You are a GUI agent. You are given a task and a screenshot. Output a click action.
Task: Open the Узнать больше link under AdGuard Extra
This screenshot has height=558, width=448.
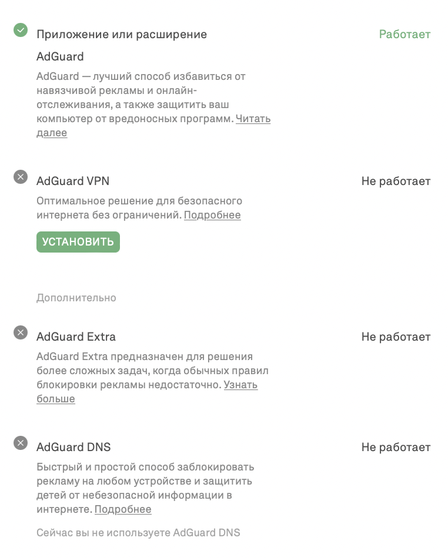240,385
